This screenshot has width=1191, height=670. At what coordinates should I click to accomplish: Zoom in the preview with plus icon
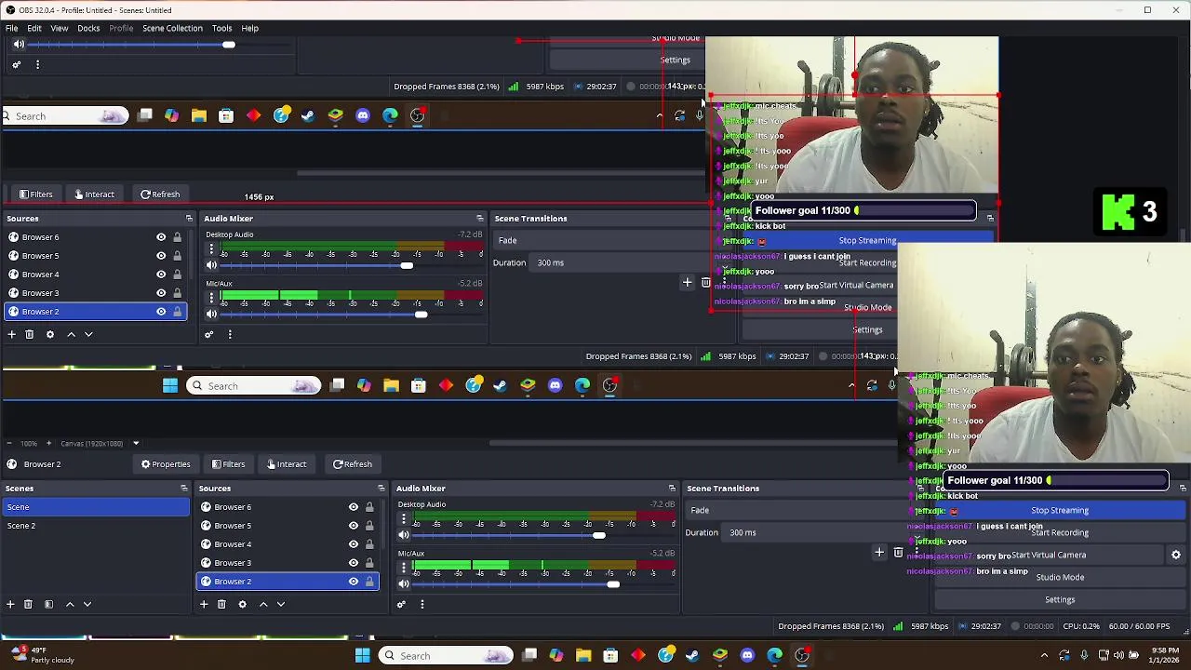tap(50, 443)
